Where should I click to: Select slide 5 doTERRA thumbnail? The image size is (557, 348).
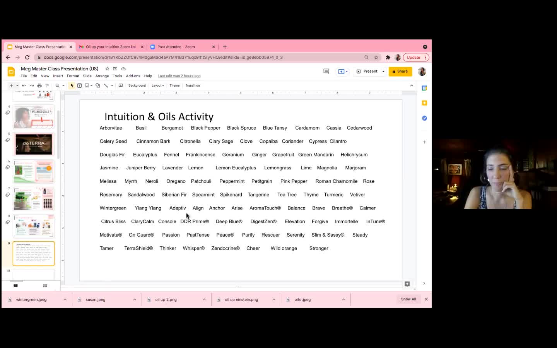pos(34,144)
